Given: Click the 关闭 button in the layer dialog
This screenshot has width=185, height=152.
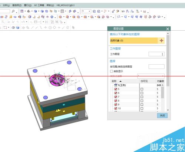Looking at the screenshot, I should pos(162,115).
